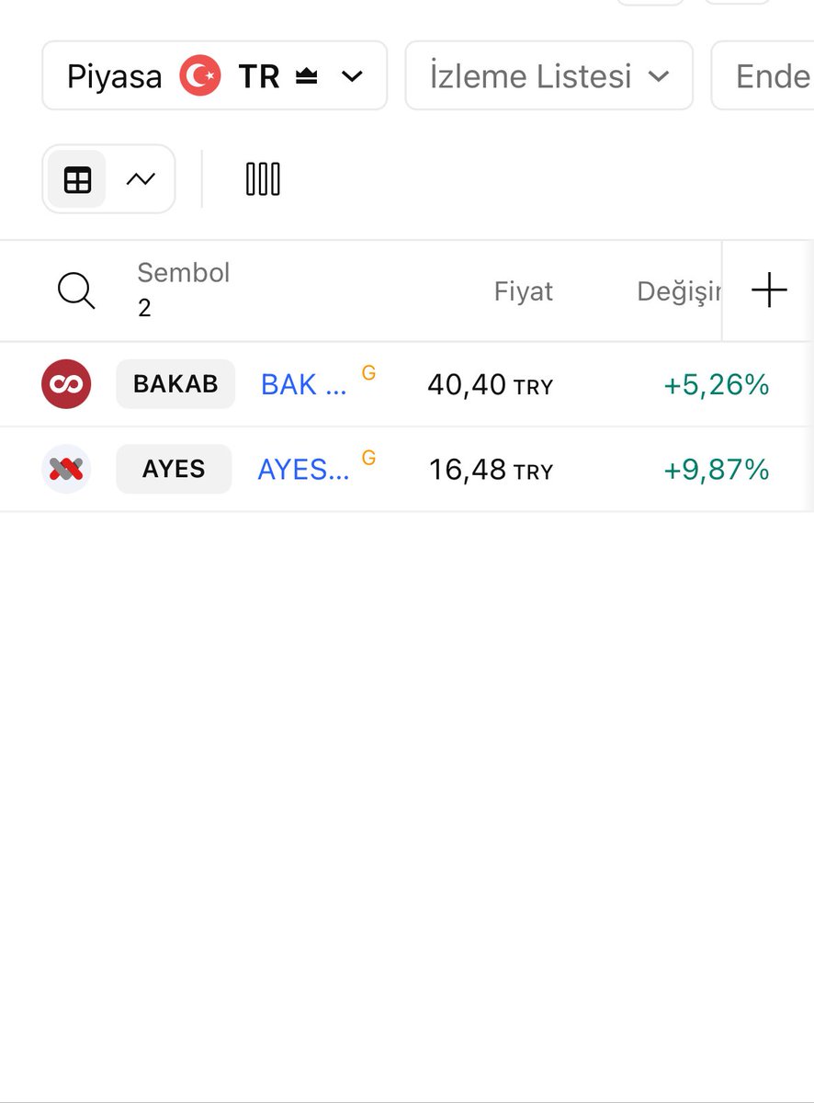Click the 16,48 TRY price
Viewport: 814px width, 1103px height.
click(x=492, y=470)
